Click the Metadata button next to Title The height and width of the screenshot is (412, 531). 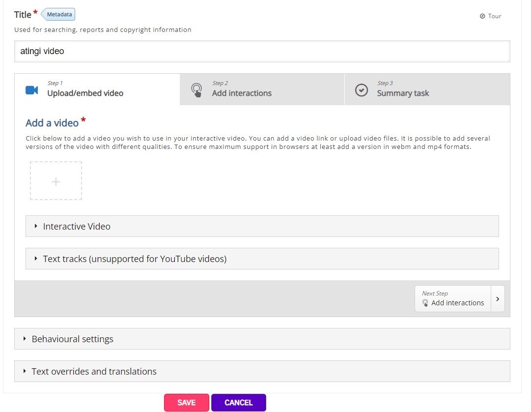(x=58, y=15)
